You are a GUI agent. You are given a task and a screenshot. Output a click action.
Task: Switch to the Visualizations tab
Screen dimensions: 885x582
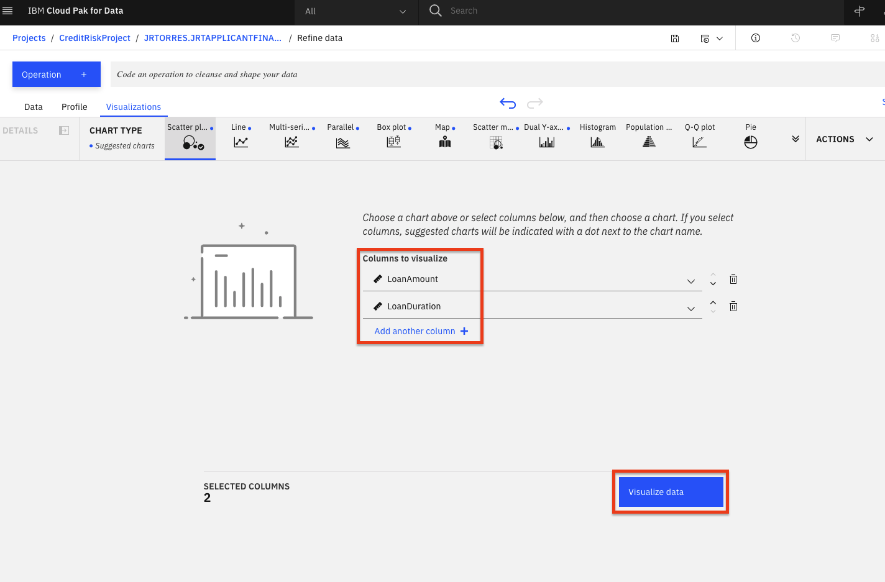pos(134,107)
